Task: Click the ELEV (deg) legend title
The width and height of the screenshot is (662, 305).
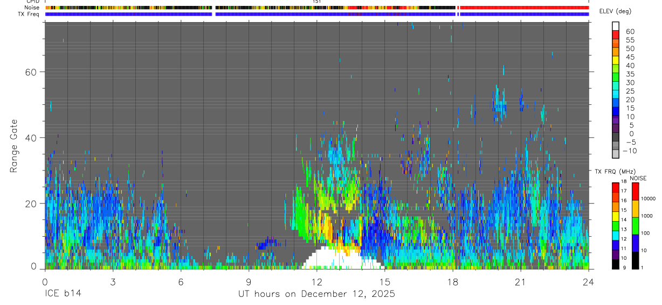Action: (616, 12)
